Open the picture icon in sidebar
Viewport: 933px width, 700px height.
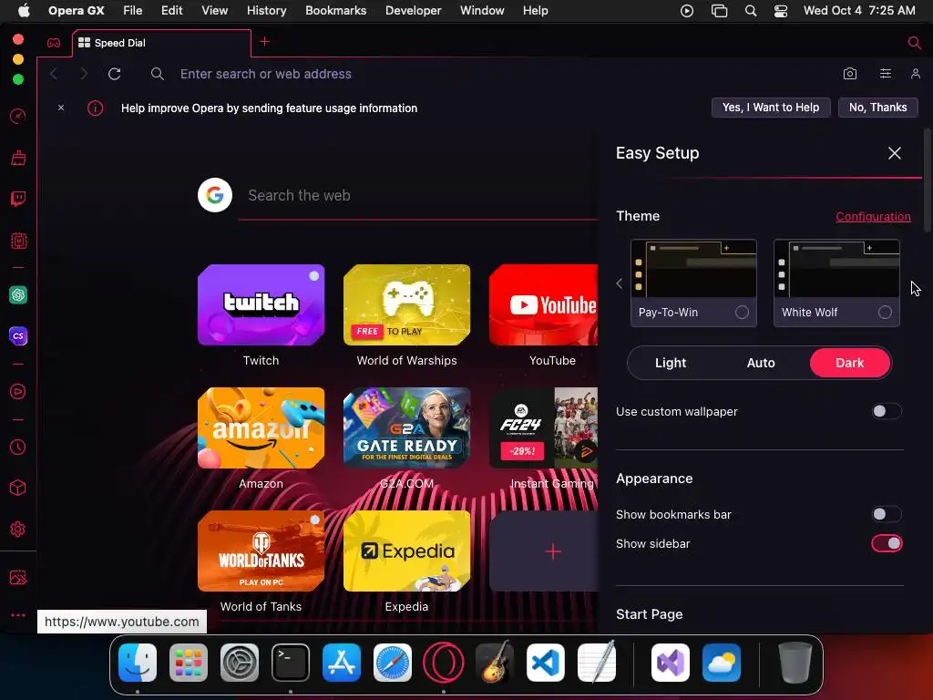tap(18, 577)
